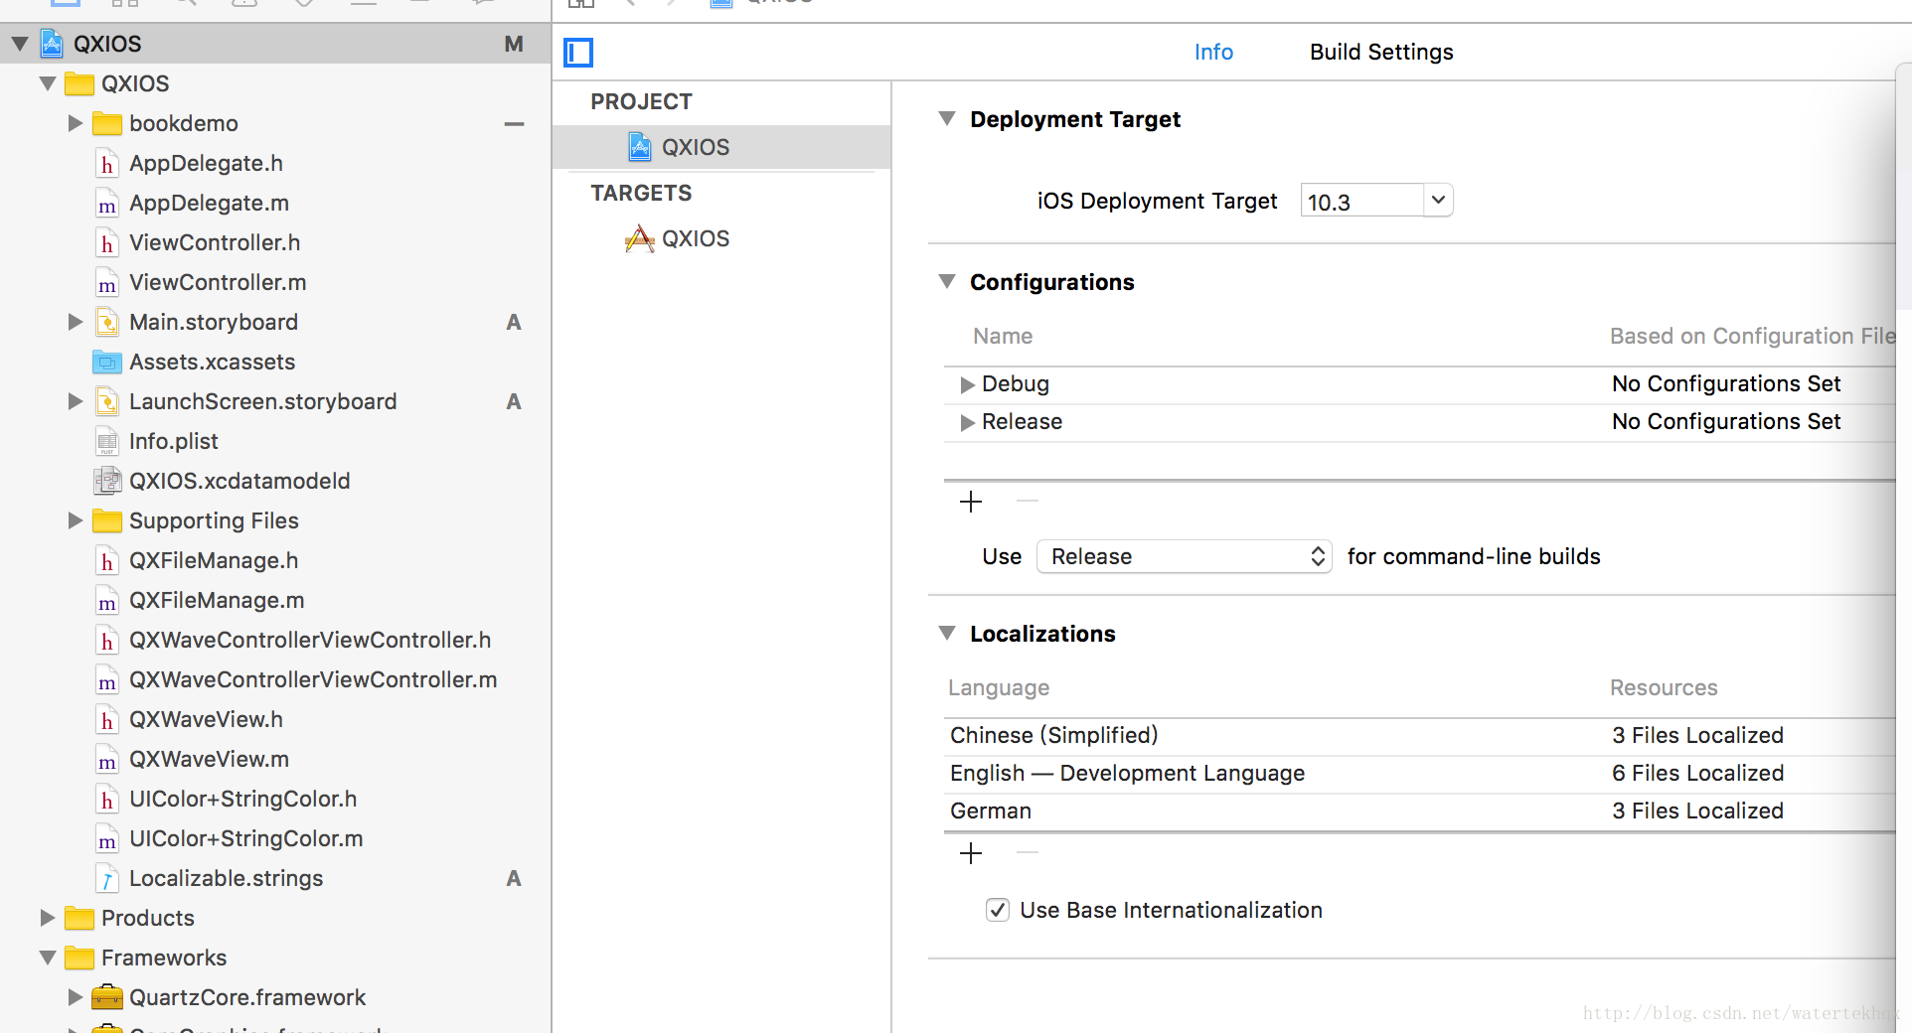Expand the Supporting Files group
1912x1033 pixels.
coord(75,520)
